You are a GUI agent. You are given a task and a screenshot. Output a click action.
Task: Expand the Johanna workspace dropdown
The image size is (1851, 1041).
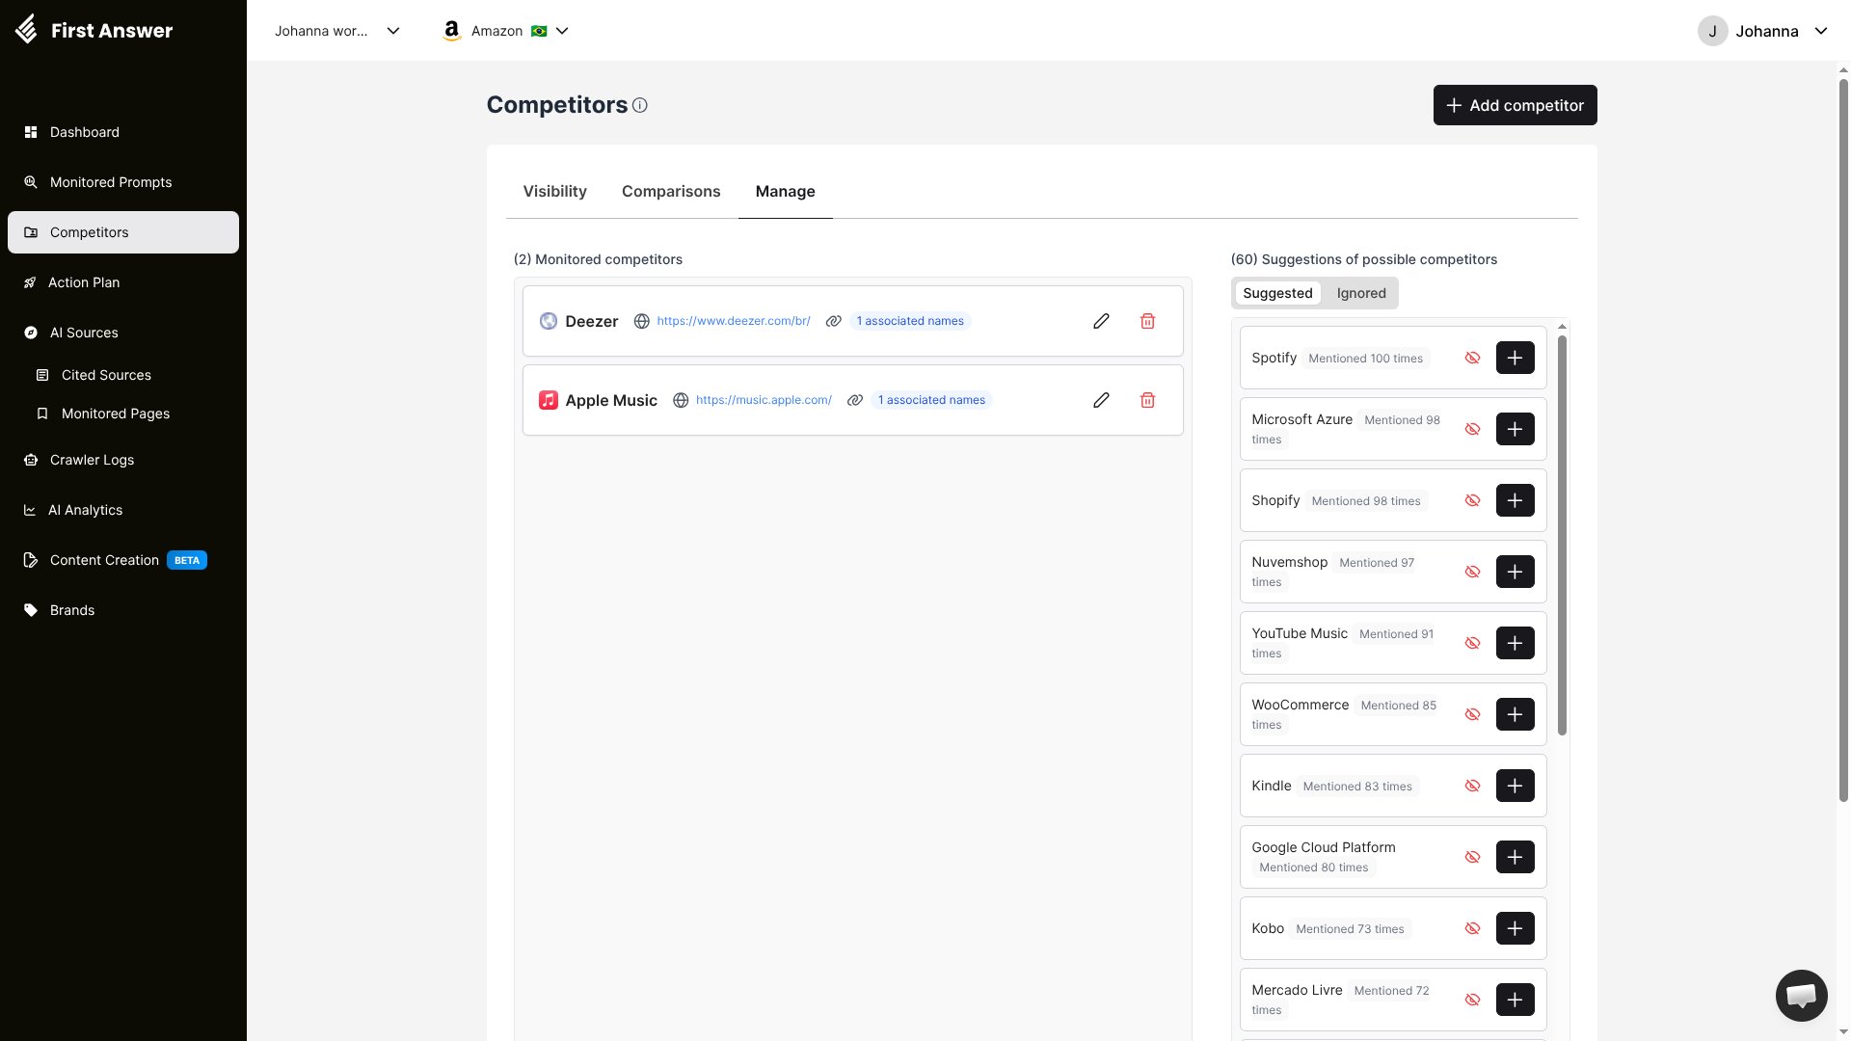336,31
